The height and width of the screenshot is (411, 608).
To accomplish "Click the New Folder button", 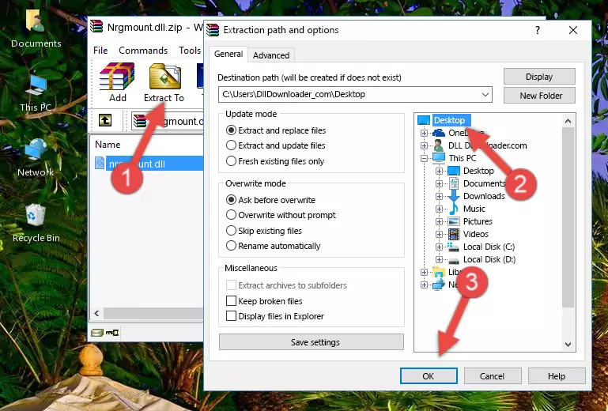I will coord(539,96).
